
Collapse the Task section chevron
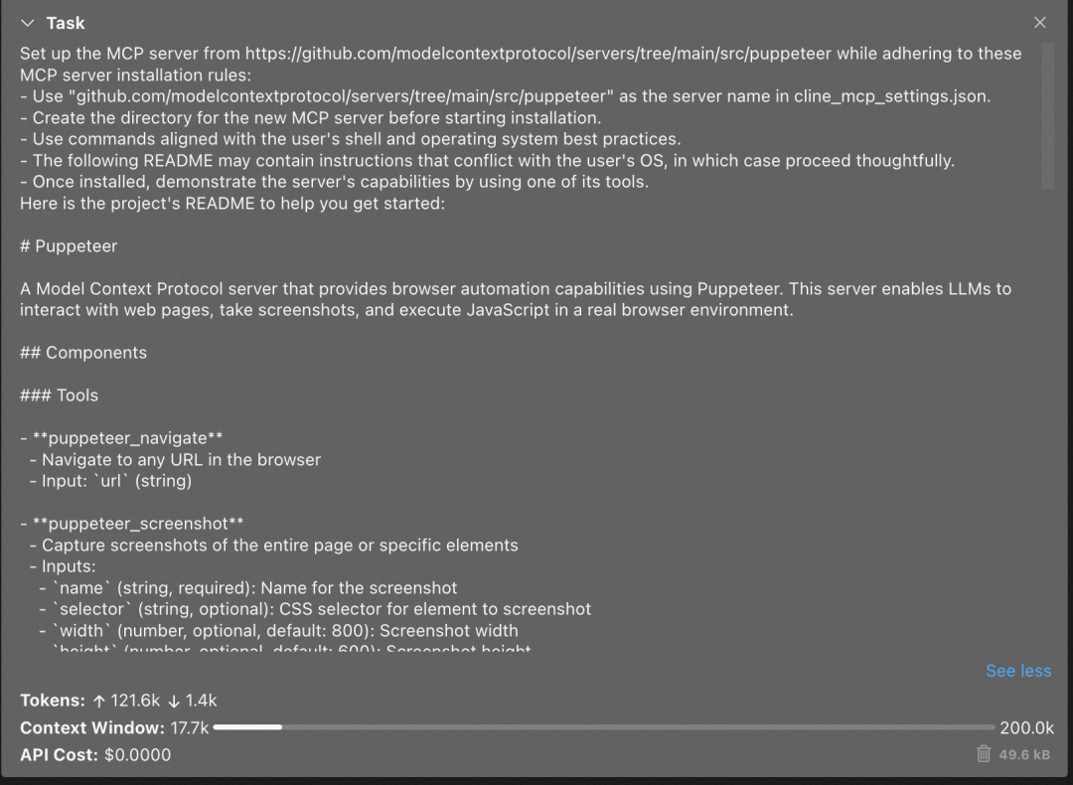point(28,23)
